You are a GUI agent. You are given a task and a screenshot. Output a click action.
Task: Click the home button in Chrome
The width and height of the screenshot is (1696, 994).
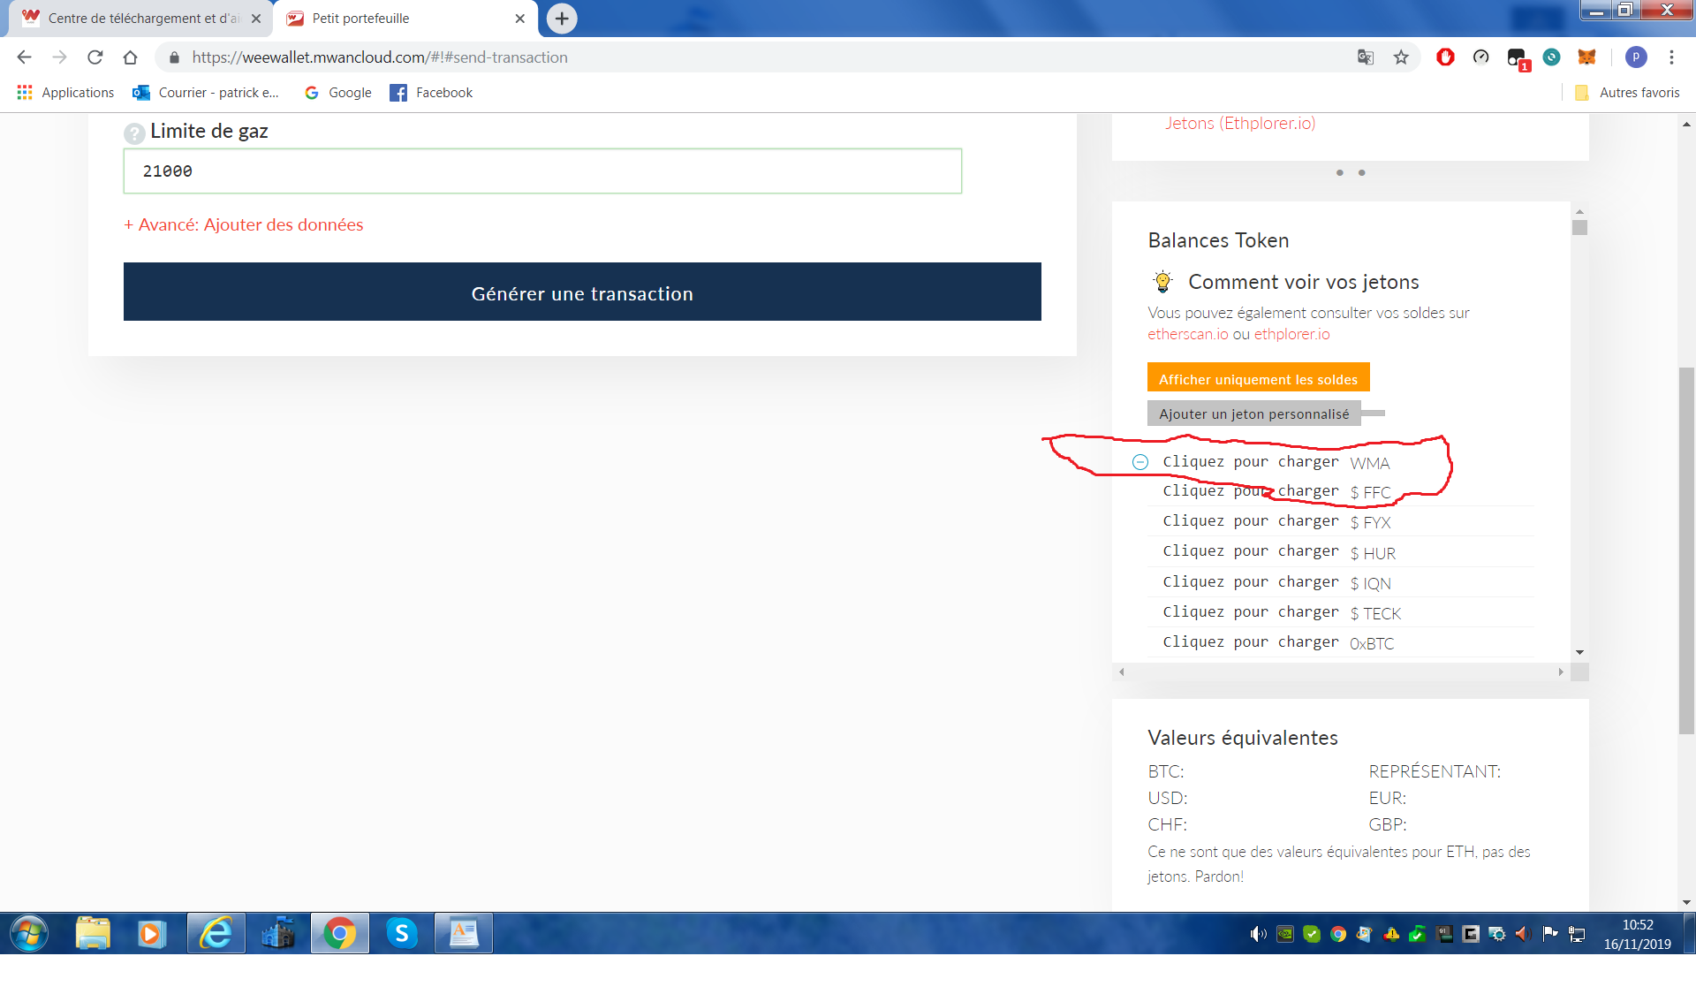(x=131, y=57)
